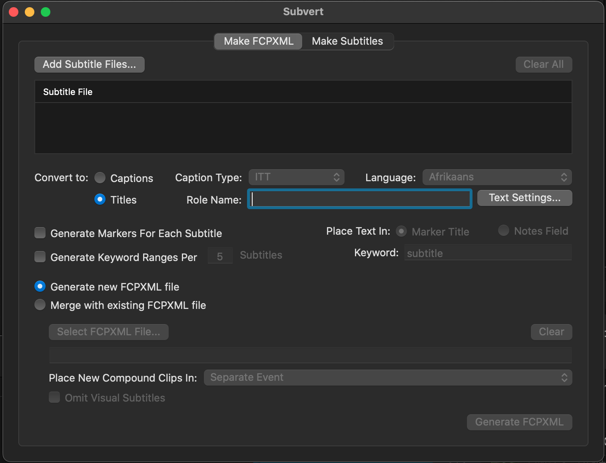Click Add Subtitle Files button
Image resolution: width=606 pixels, height=463 pixels.
(90, 65)
